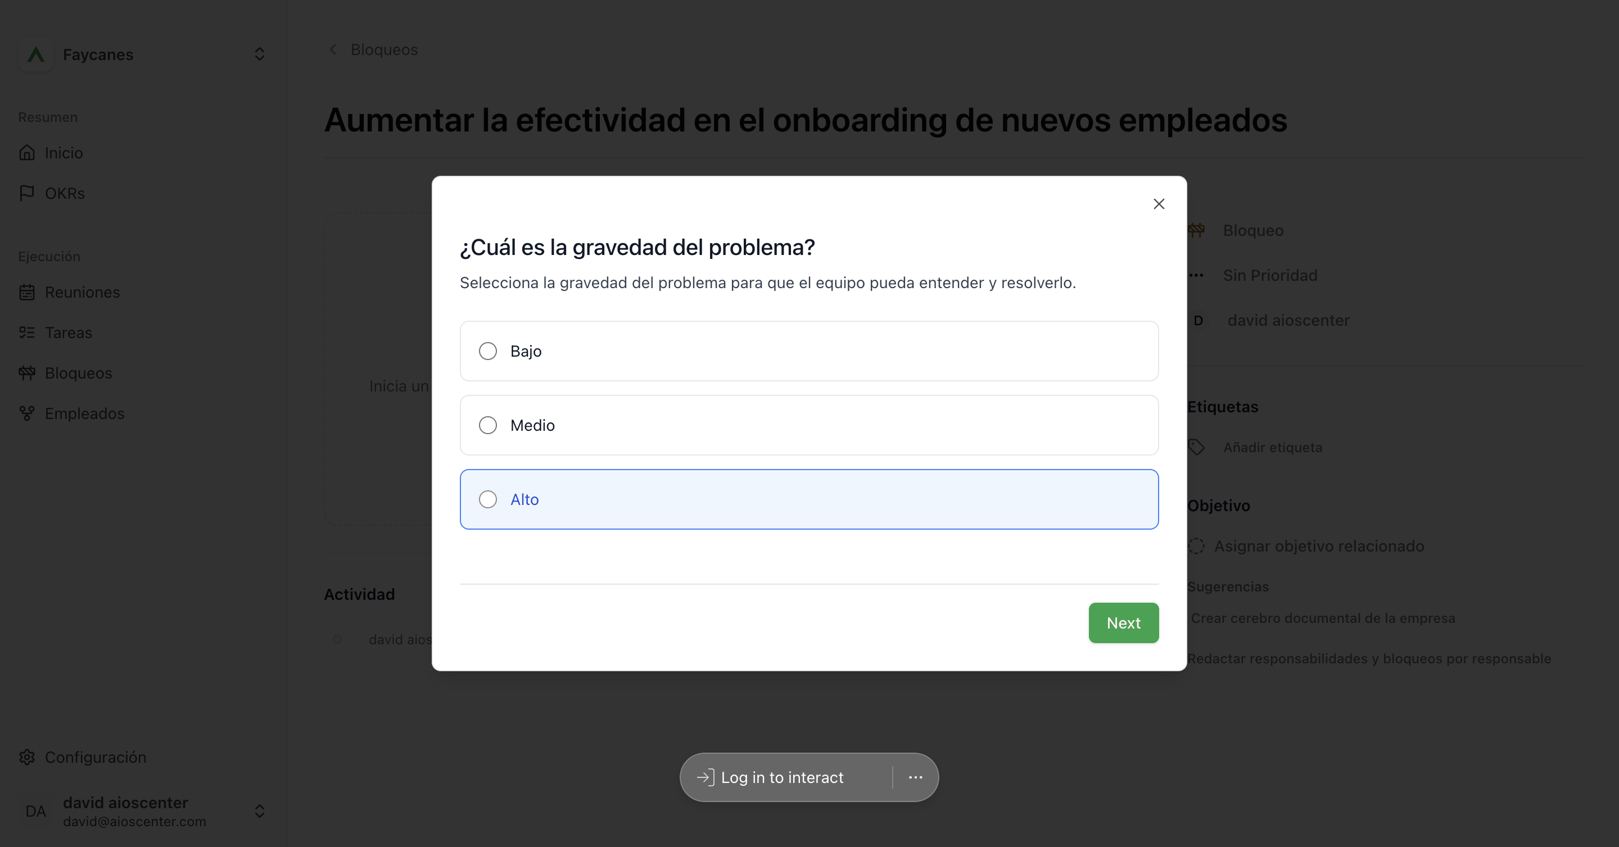The image size is (1619, 847).
Task: Expand the Faycanes workspace switcher
Action: pos(260,54)
